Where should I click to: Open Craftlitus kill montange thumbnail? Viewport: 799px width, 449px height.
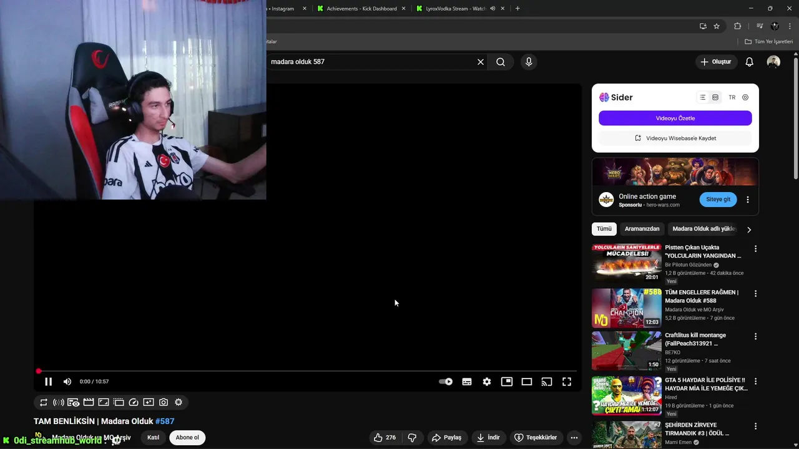[x=626, y=350]
